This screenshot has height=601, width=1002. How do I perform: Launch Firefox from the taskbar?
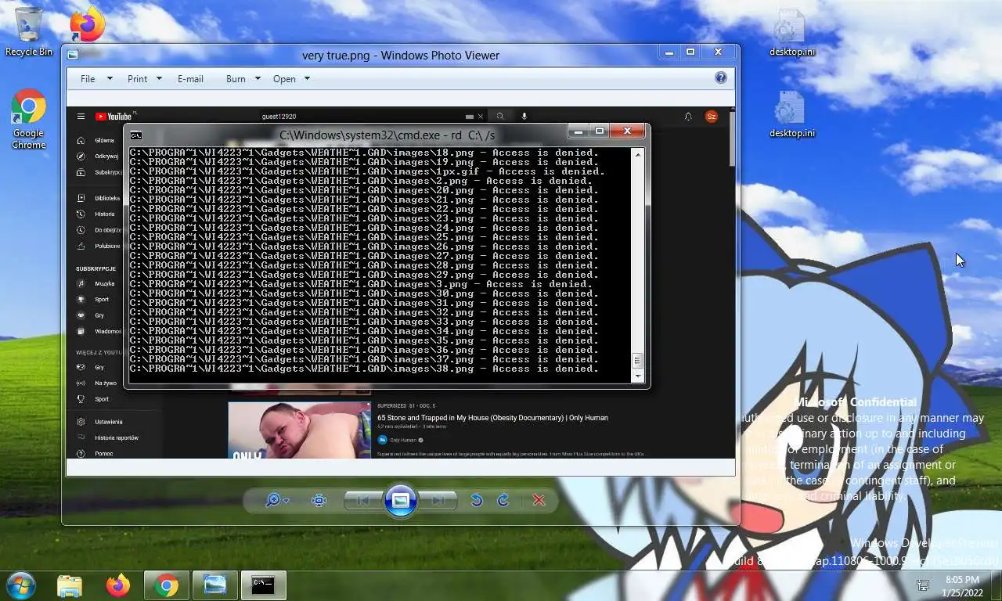coord(118,585)
